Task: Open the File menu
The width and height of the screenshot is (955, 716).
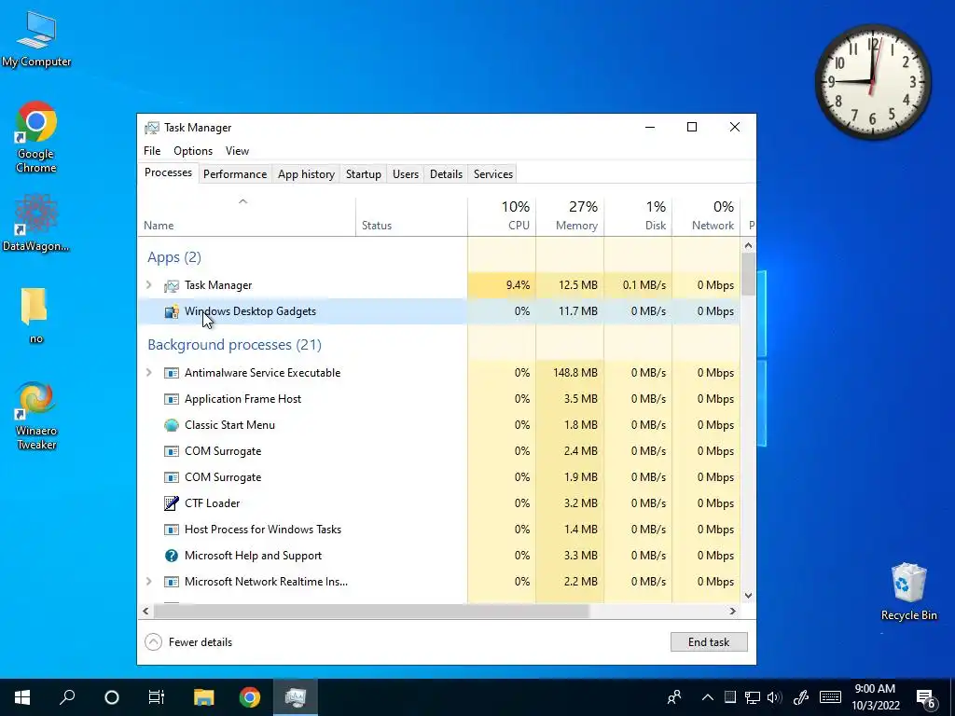Action: pyautogui.click(x=152, y=151)
